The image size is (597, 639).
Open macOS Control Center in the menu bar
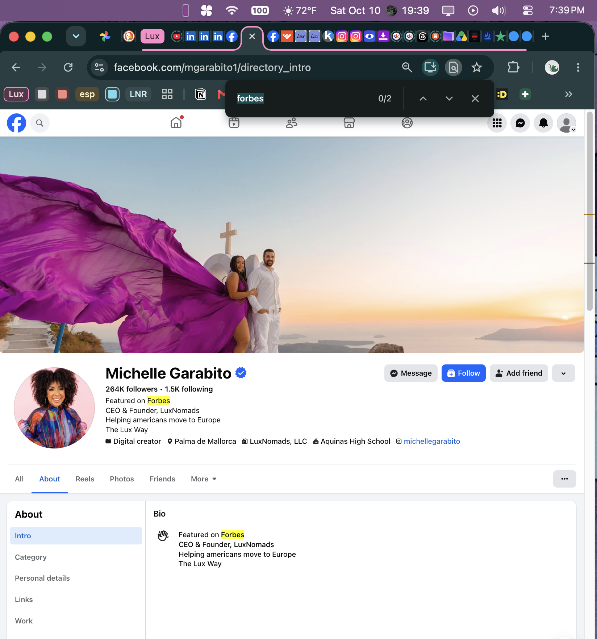tap(528, 11)
